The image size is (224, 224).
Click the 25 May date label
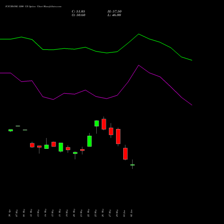click(x=95, y=213)
